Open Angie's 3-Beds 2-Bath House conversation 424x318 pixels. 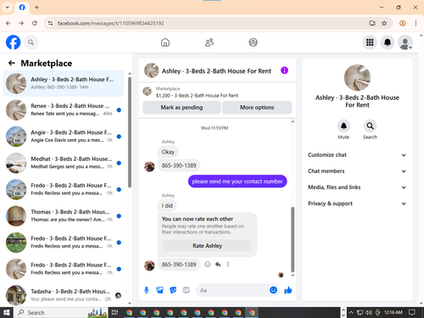pyautogui.click(x=64, y=137)
